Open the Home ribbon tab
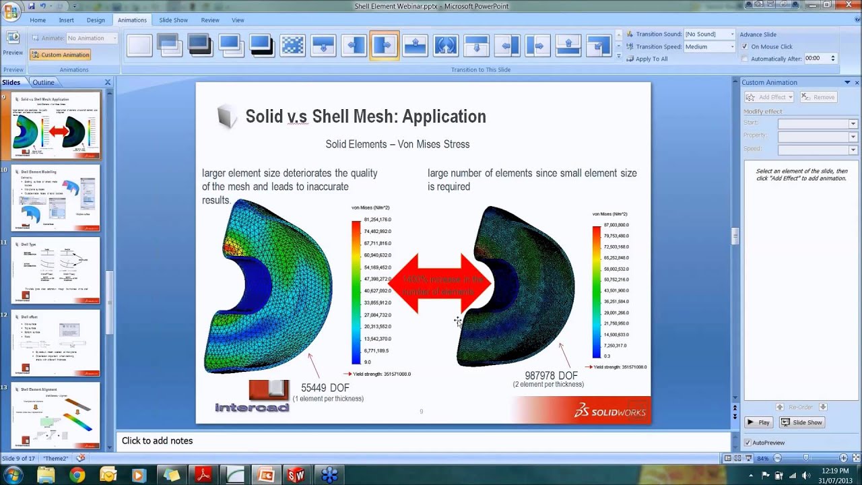The image size is (862, 485). [x=38, y=20]
